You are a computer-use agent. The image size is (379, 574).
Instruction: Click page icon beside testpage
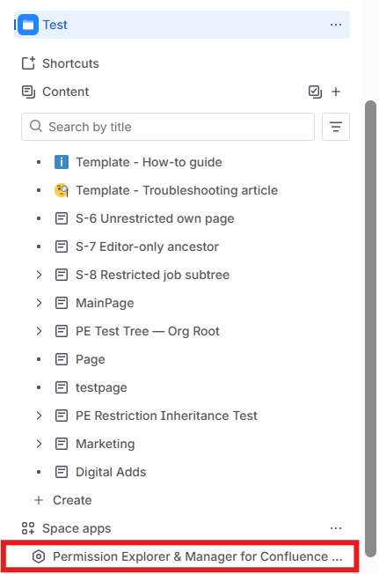[x=62, y=387]
